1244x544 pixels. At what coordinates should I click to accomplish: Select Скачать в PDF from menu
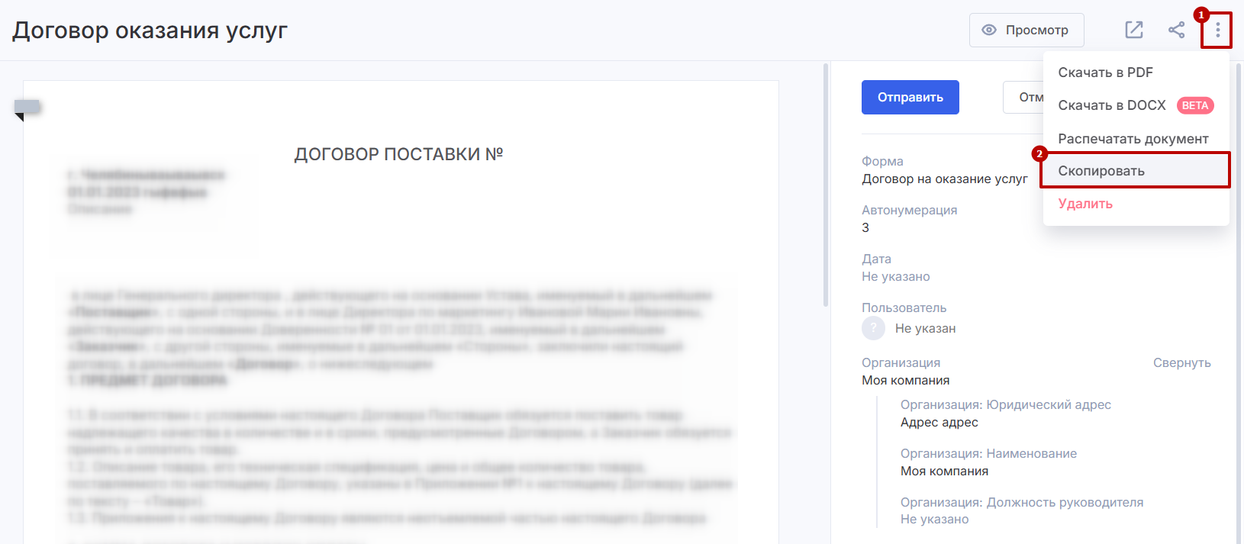1105,72
